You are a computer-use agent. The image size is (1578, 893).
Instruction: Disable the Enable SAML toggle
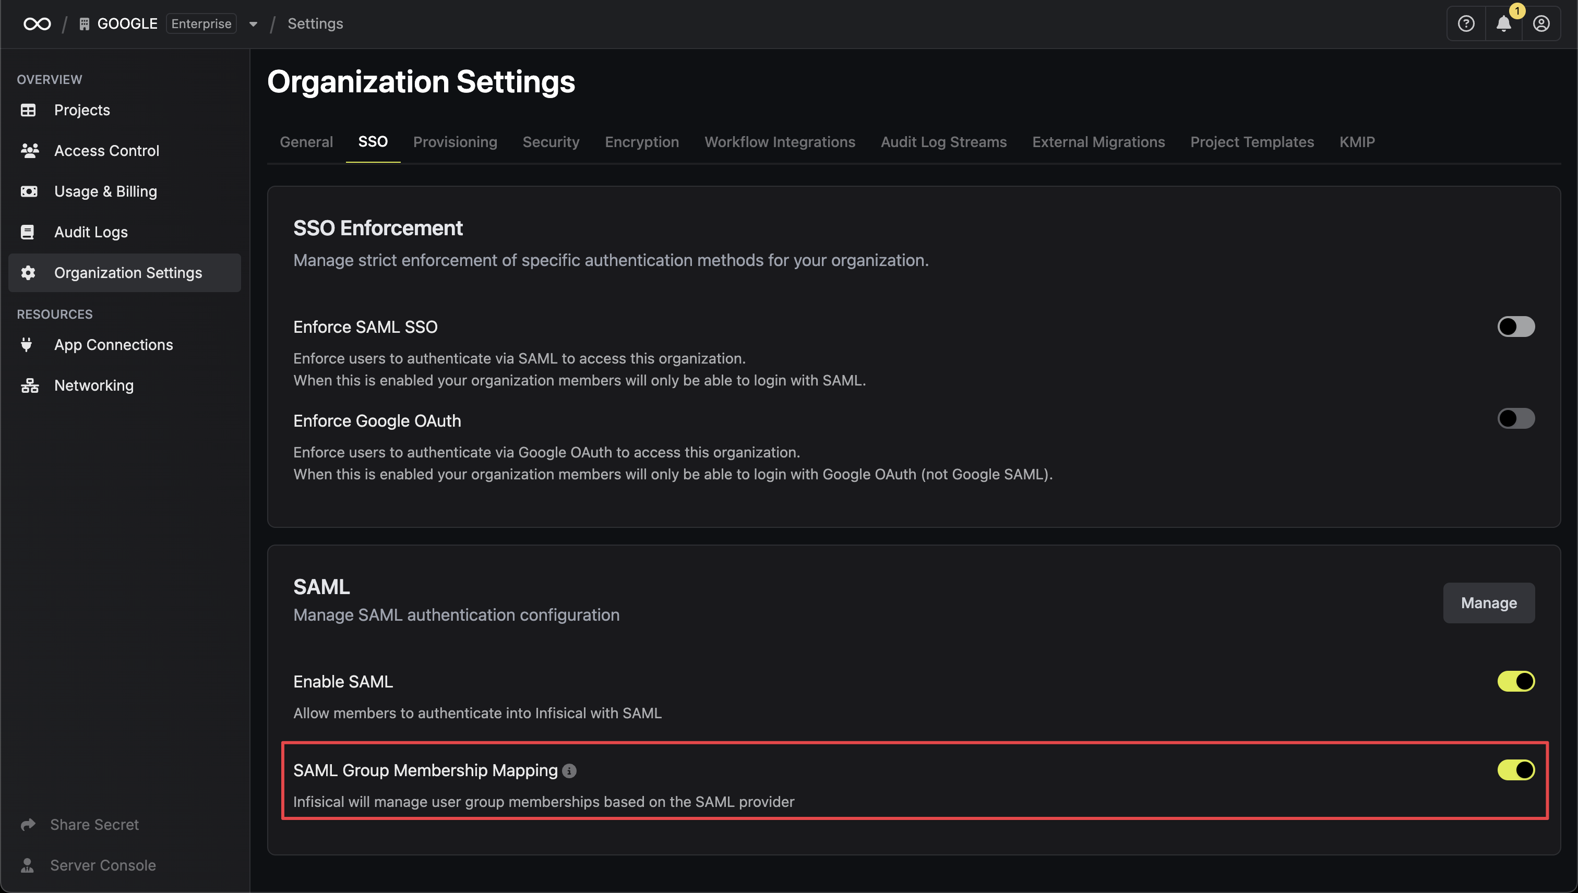coord(1515,681)
